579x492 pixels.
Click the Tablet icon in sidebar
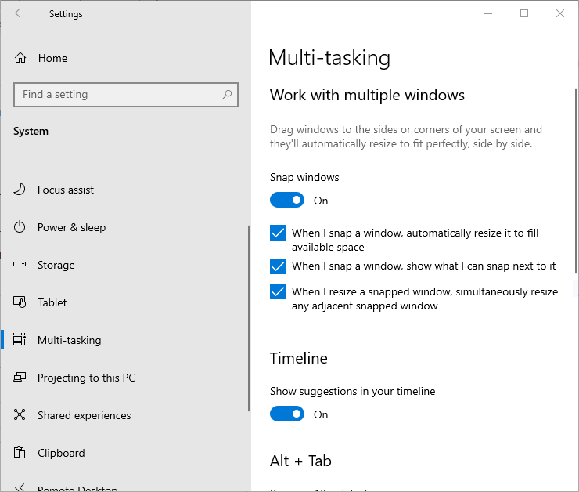[20, 302]
